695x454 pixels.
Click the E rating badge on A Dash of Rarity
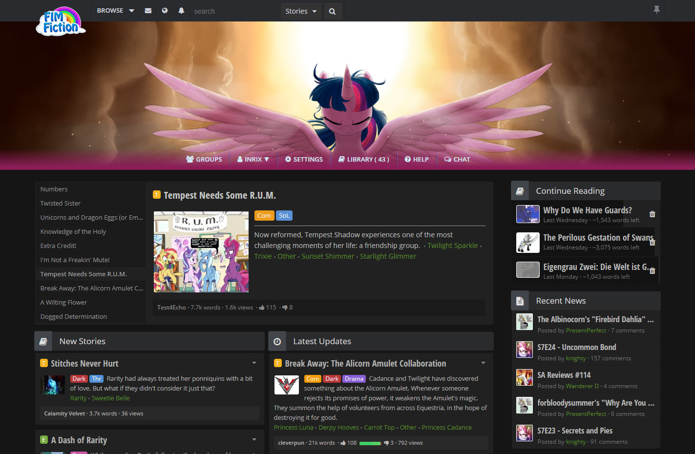pos(44,440)
